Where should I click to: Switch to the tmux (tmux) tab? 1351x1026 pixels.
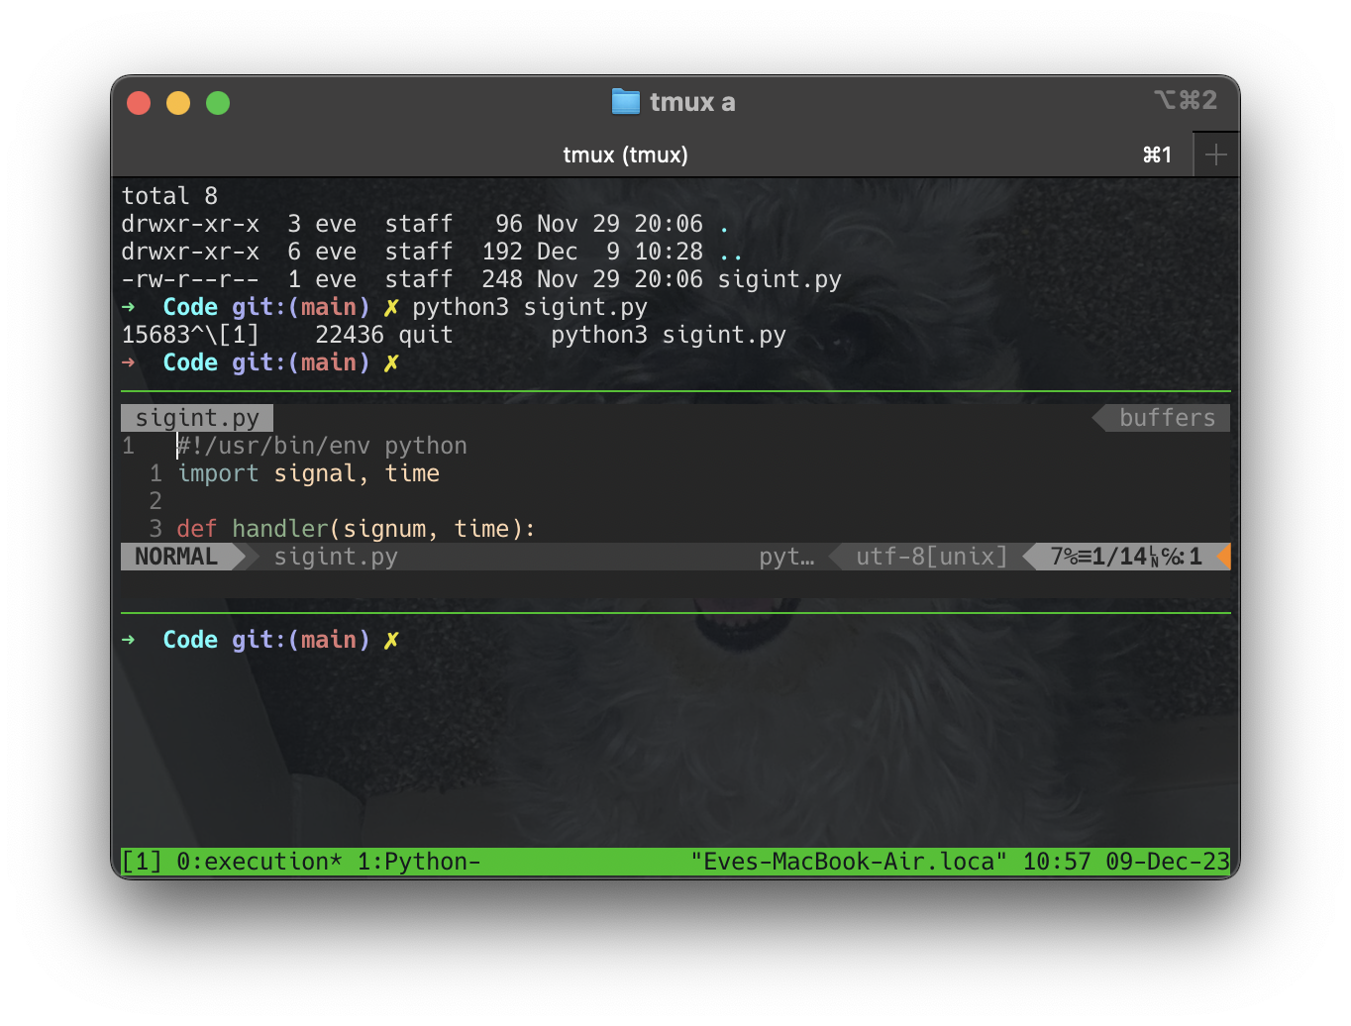(x=625, y=154)
